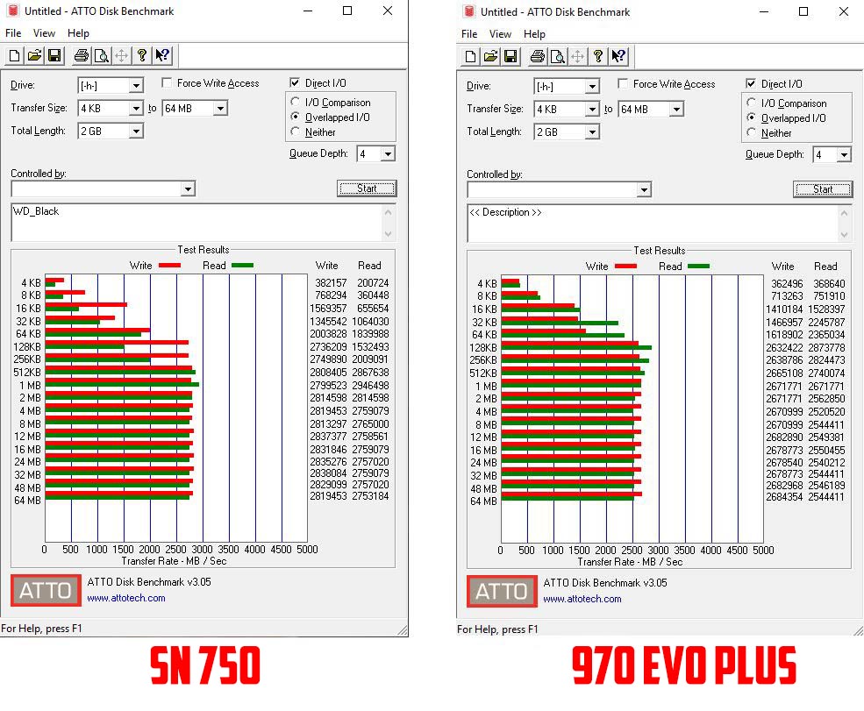Open Help menu in 970 EVO Plus window
The height and width of the screenshot is (711, 864).
point(534,34)
